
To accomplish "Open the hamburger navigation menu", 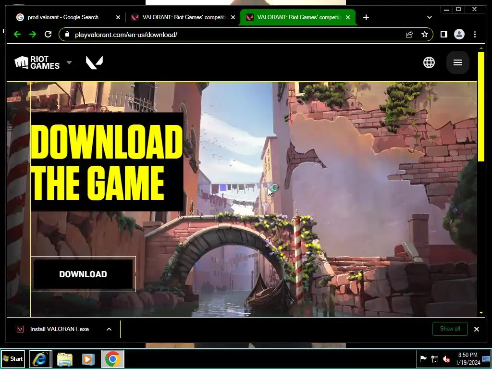I will (457, 62).
